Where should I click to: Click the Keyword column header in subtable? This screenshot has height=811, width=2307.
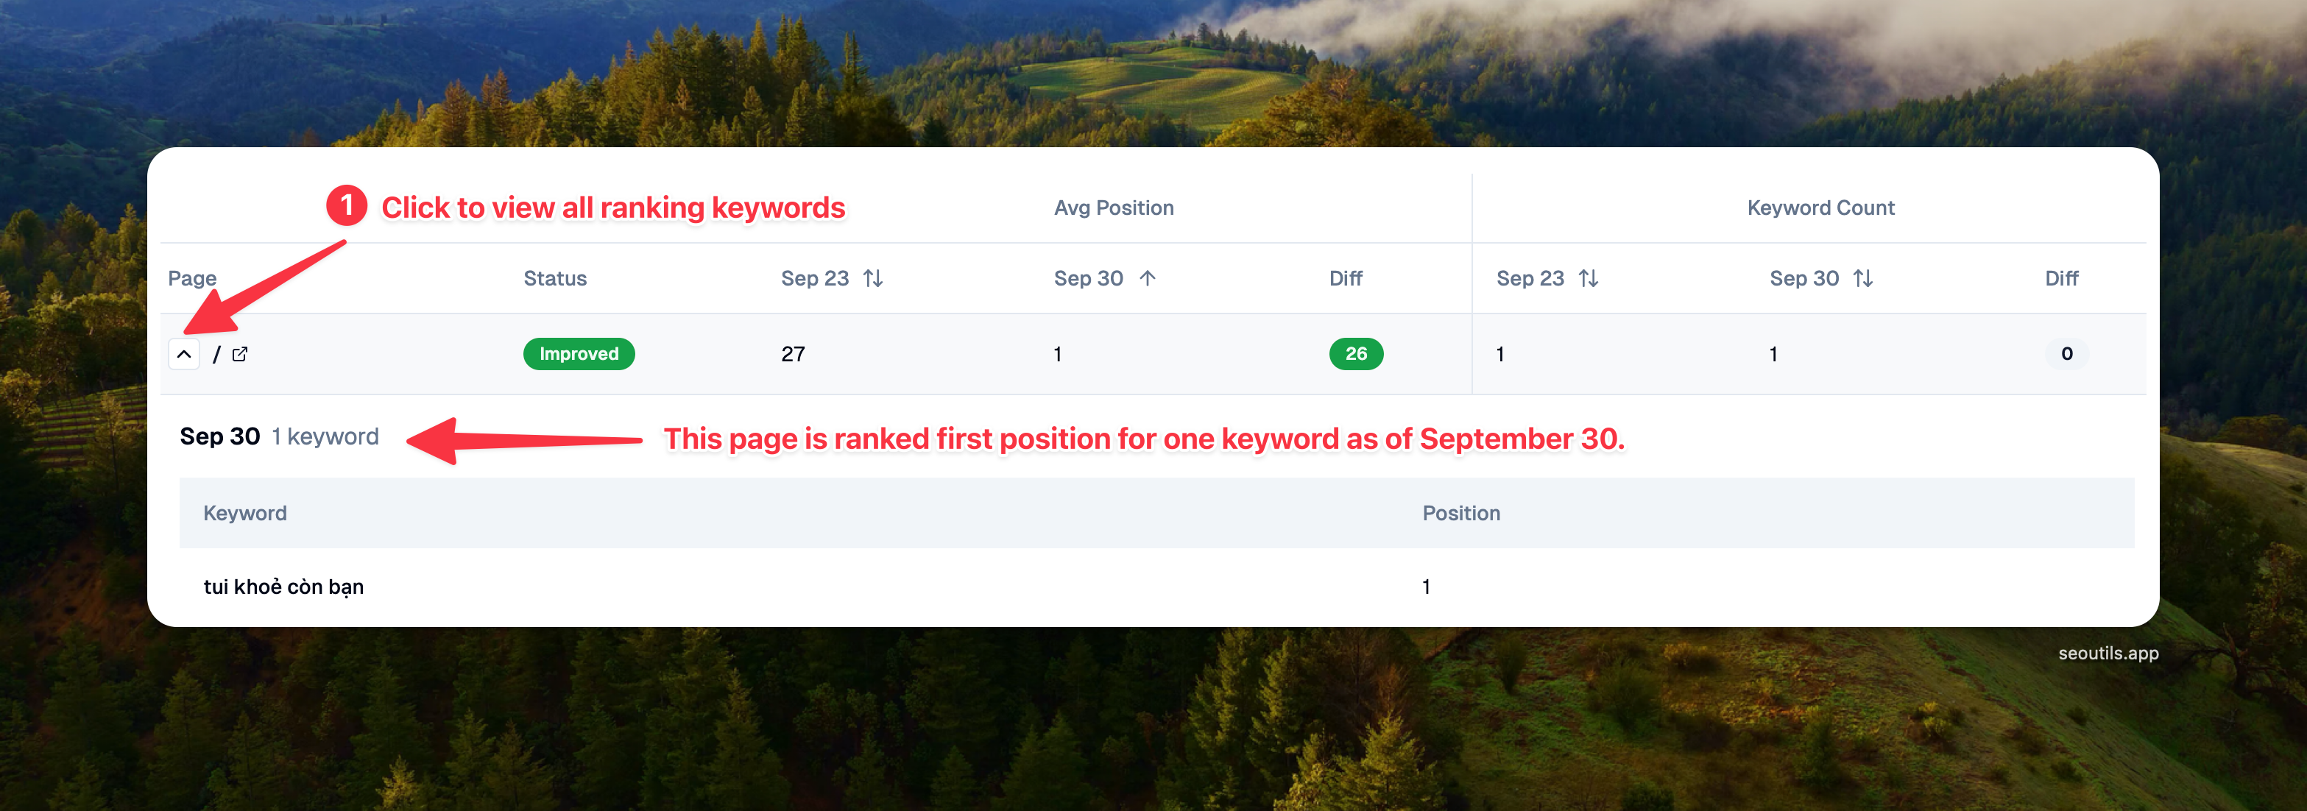tap(245, 513)
